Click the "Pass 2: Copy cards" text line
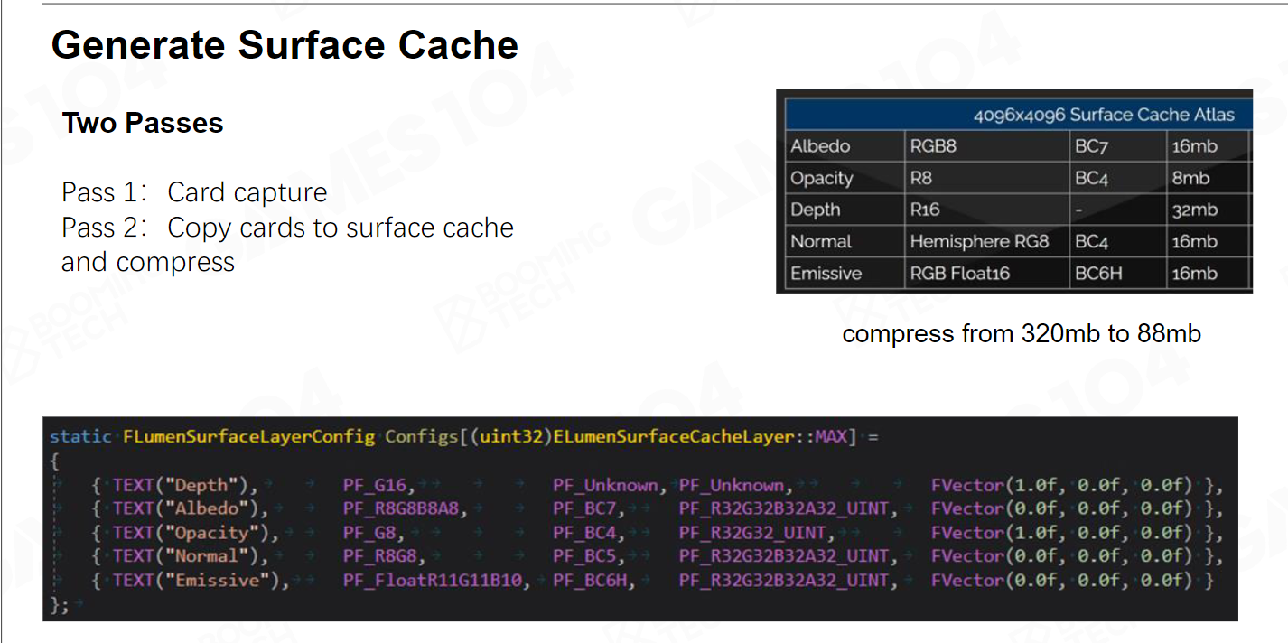The width and height of the screenshot is (1288, 643). (287, 228)
